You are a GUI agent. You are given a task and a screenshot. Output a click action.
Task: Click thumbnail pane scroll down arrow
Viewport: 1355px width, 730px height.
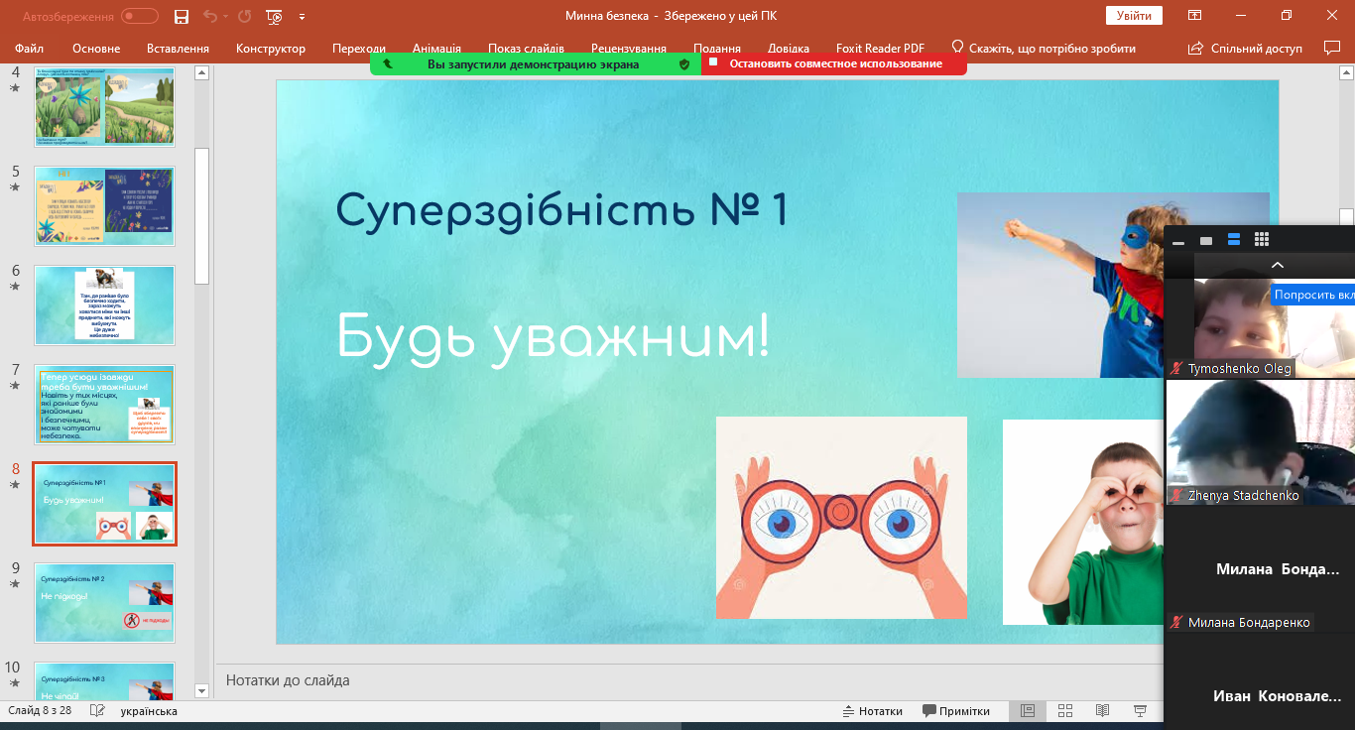tap(202, 690)
